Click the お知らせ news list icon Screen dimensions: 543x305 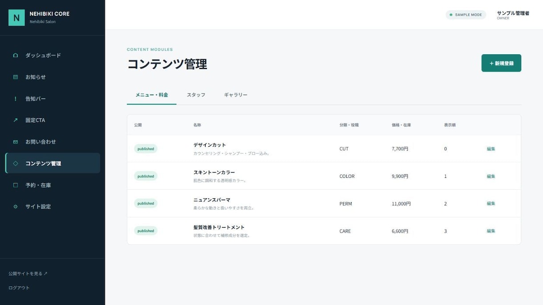[x=16, y=77]
